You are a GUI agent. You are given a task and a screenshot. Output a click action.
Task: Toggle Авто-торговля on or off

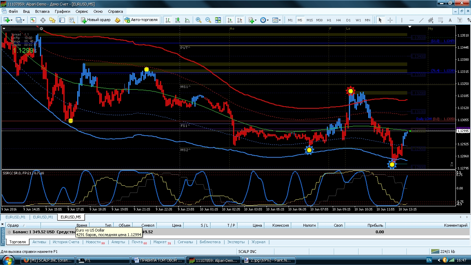point(141,20)
